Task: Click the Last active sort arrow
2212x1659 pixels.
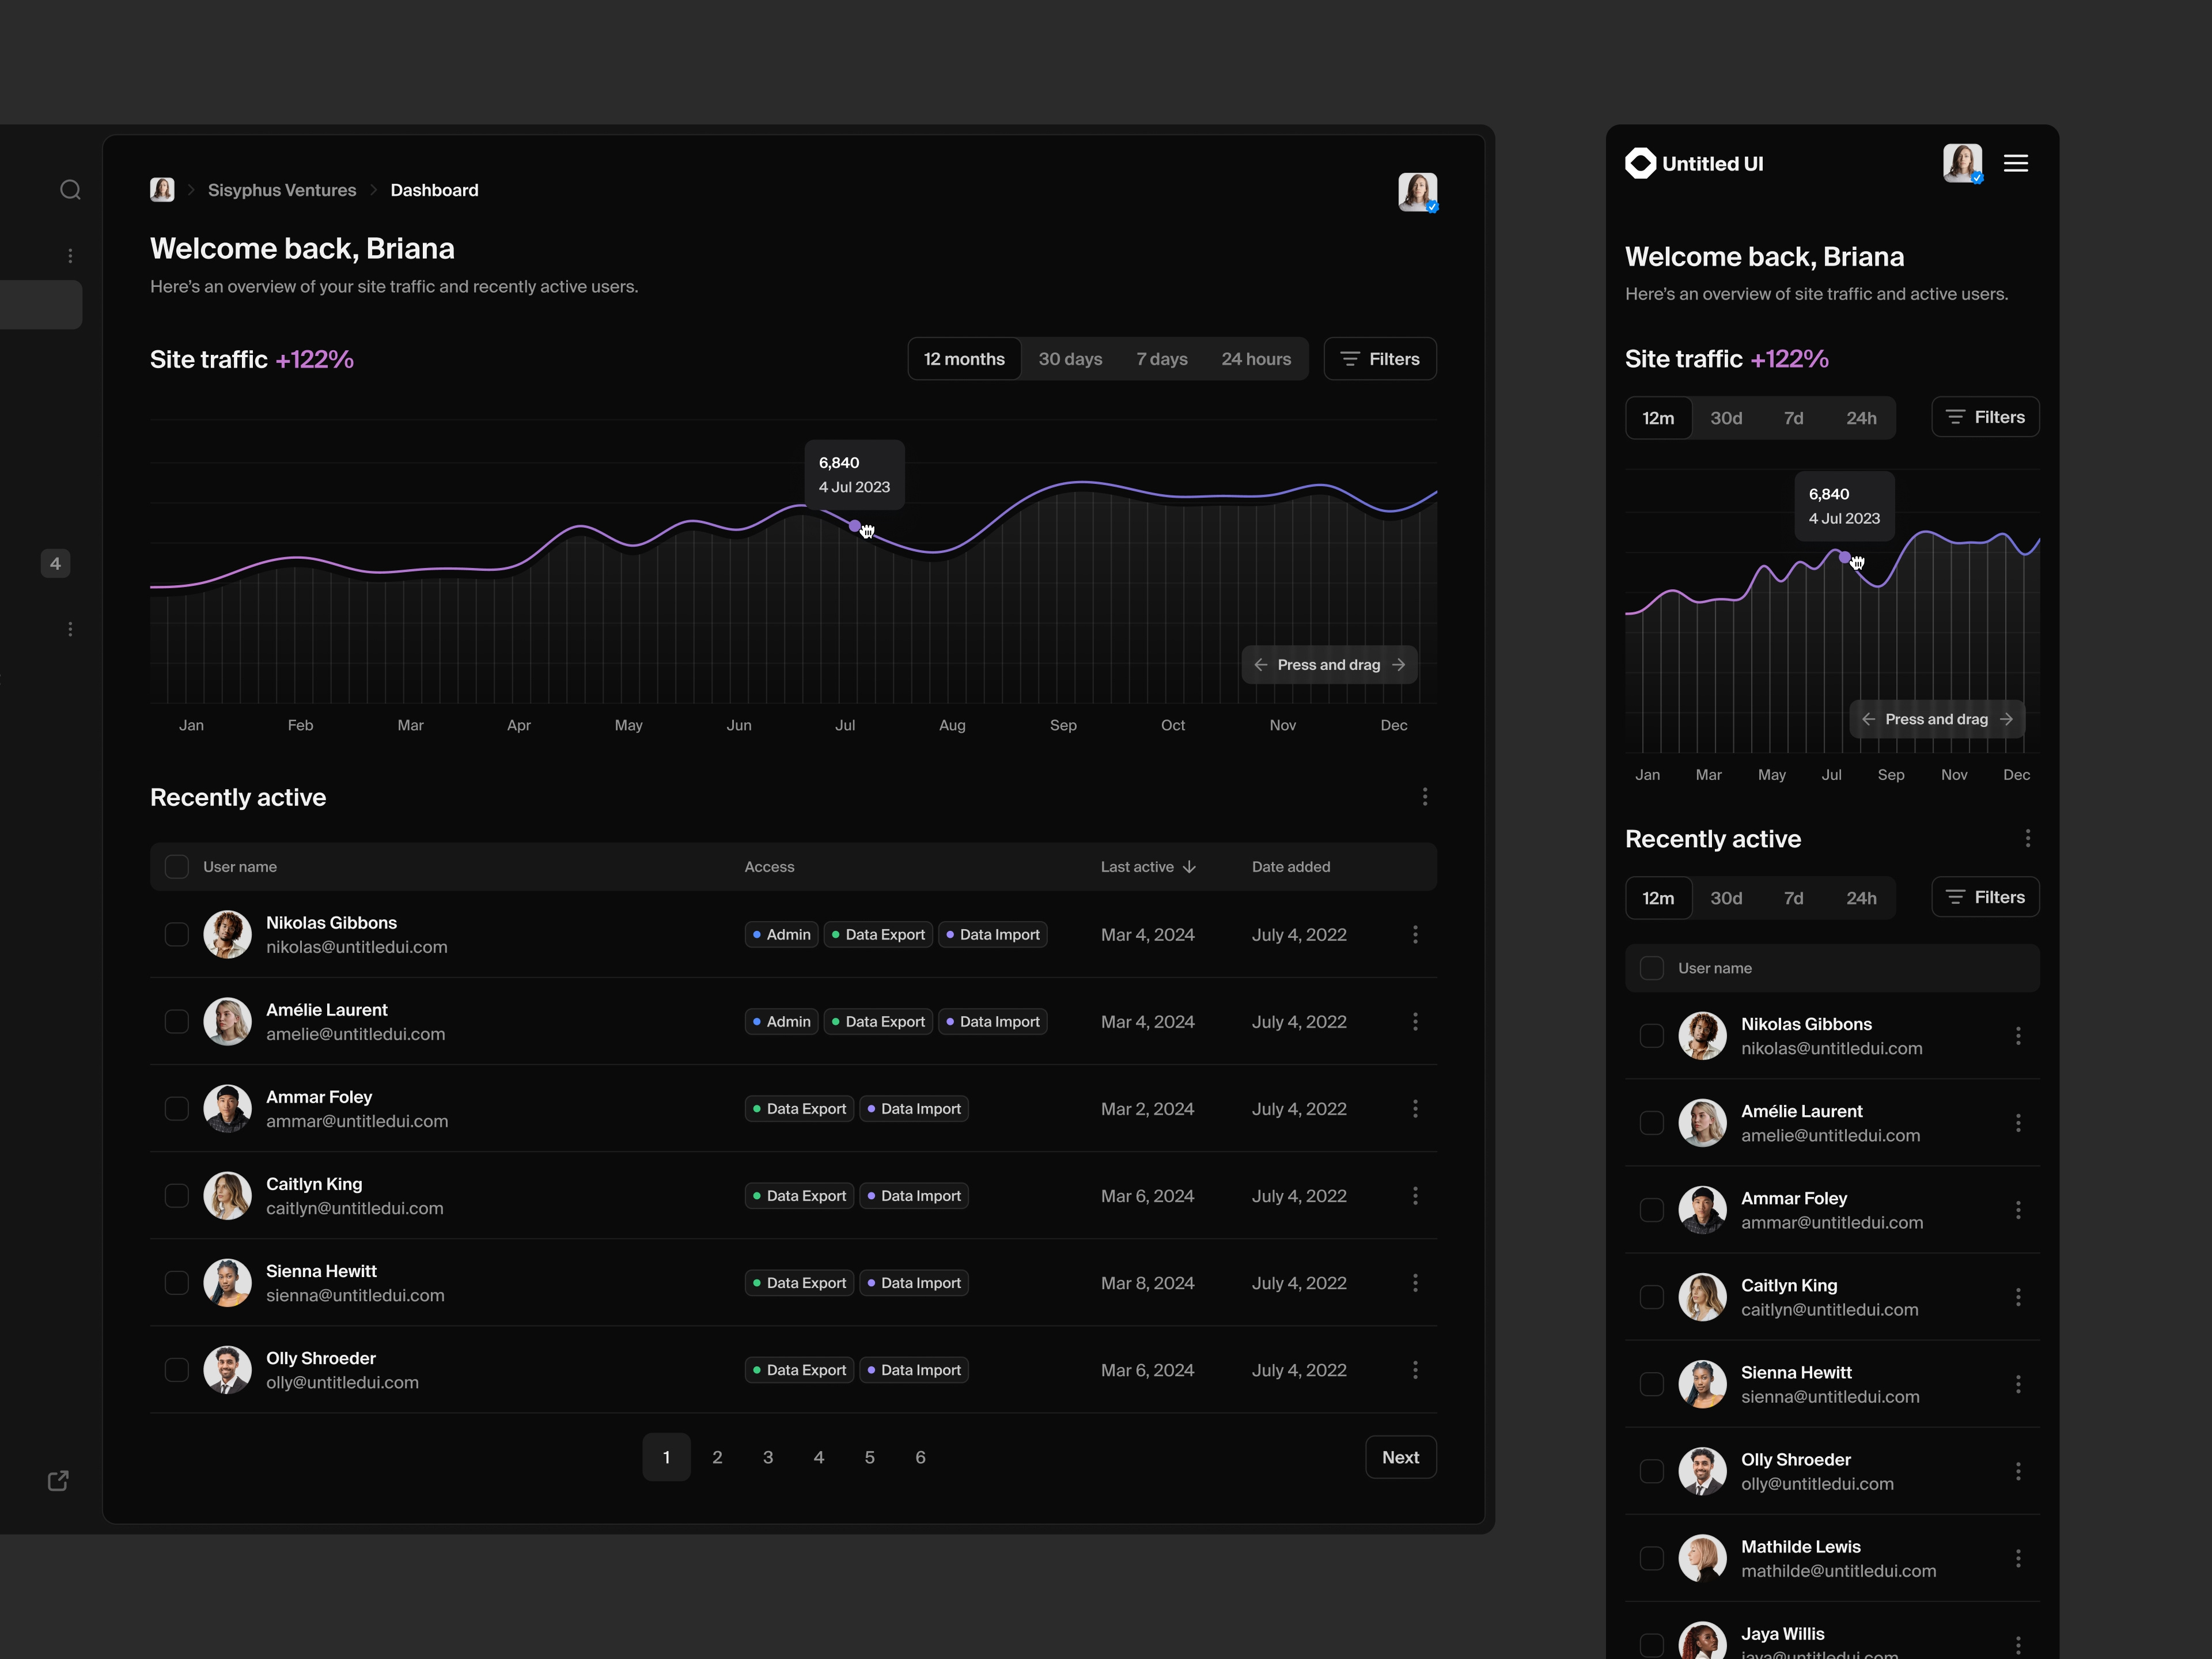Action: click(1189, 867)
